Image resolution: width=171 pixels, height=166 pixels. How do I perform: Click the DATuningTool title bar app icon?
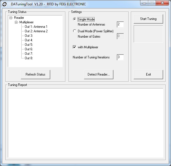[x=4, y=4]
